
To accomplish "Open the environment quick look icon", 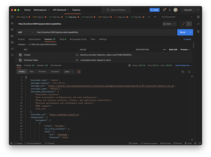I will 198,17.
